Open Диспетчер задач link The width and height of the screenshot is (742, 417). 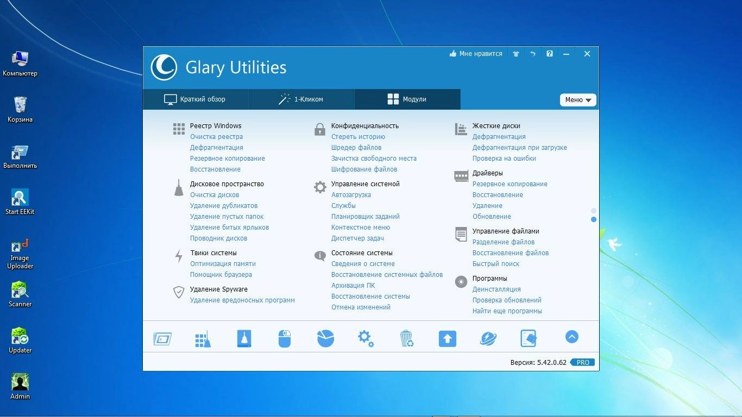357,238
